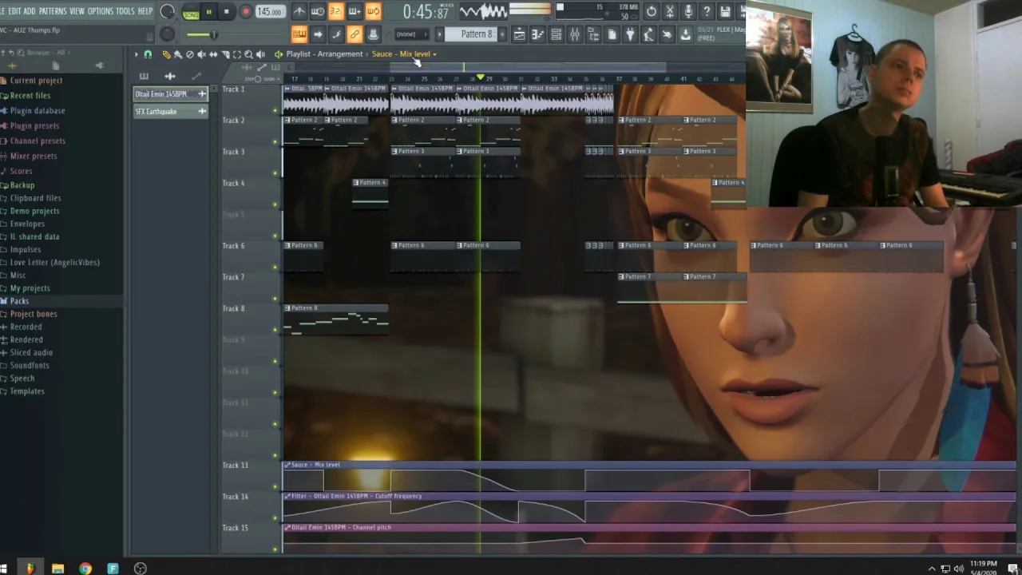Select the SFX Earthquake picker clip
Screen dimensions: 1022x575
170,112
